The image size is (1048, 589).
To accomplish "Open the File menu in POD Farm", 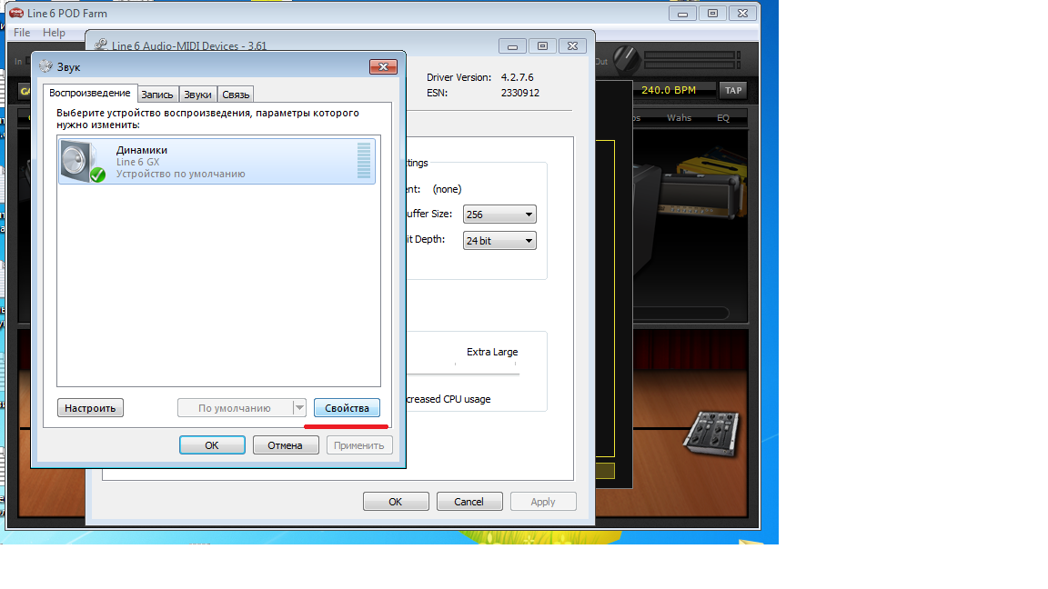I will pyautogui.click(x=22, y=32).
